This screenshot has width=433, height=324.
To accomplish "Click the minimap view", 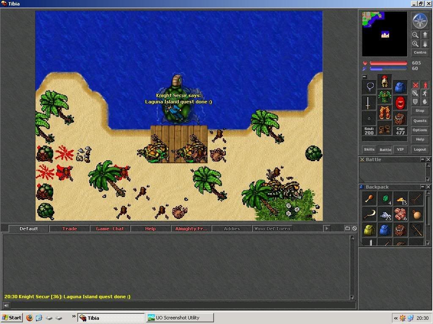I will [384, 34].
